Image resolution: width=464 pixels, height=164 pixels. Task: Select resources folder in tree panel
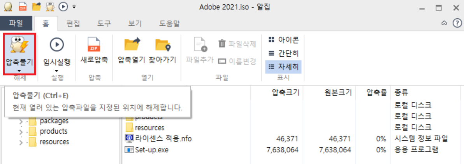click(x=49, y=142)
